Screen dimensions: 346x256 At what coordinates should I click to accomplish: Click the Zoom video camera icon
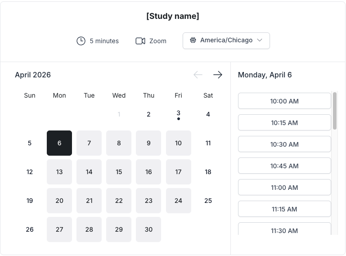click(x=140, y=41)
